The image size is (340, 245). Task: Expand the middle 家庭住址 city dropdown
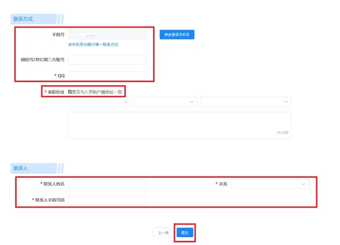pos(165,102)
